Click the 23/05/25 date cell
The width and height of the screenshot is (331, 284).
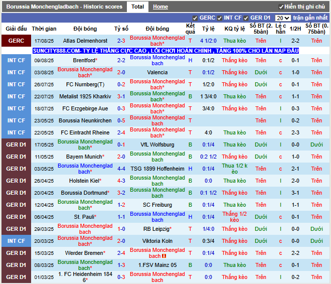pyautogui.click(x=44, y=121)
